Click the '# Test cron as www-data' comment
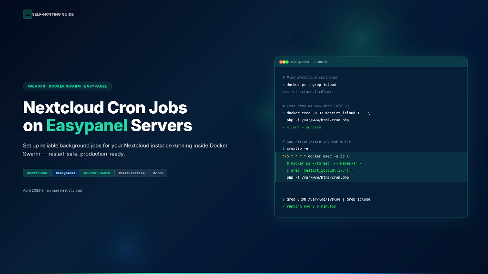 pos(316,106)
